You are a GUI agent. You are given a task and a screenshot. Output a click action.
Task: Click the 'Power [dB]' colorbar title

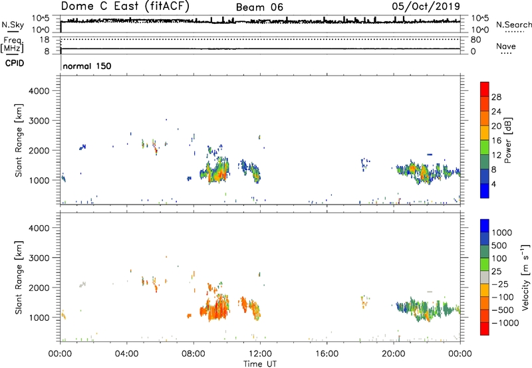click(x=507, y=140)
